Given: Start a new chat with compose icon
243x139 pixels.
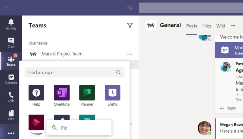Looking at the screenshot, I should 130,8.
